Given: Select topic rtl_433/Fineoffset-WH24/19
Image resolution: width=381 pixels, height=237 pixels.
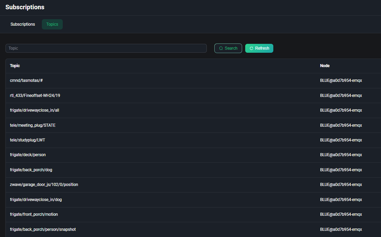Looking at the screenshot, I should [x=35, y=96].
